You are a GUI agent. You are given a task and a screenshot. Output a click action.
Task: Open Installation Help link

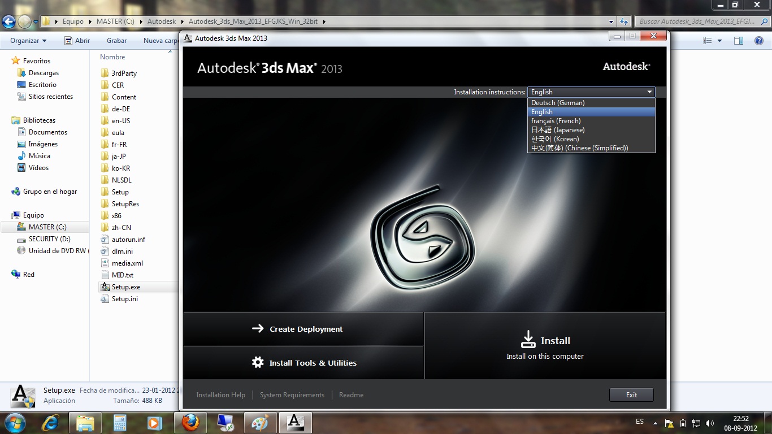pyautogui.click(x=220, y=395)
